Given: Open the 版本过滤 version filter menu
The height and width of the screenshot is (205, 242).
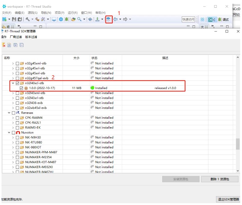Looking at the screenshot, I should coord(31,37).
